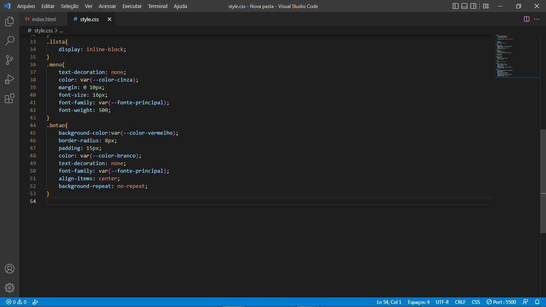
Task: Change end of line sequence CRLF
Action: point(460,302)
